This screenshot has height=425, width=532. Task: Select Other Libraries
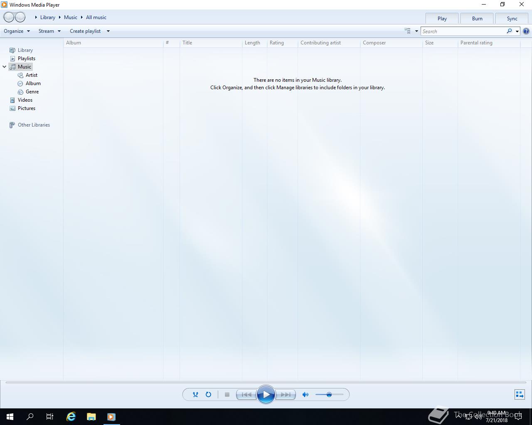pyautogui.click(x=30, y=125)
